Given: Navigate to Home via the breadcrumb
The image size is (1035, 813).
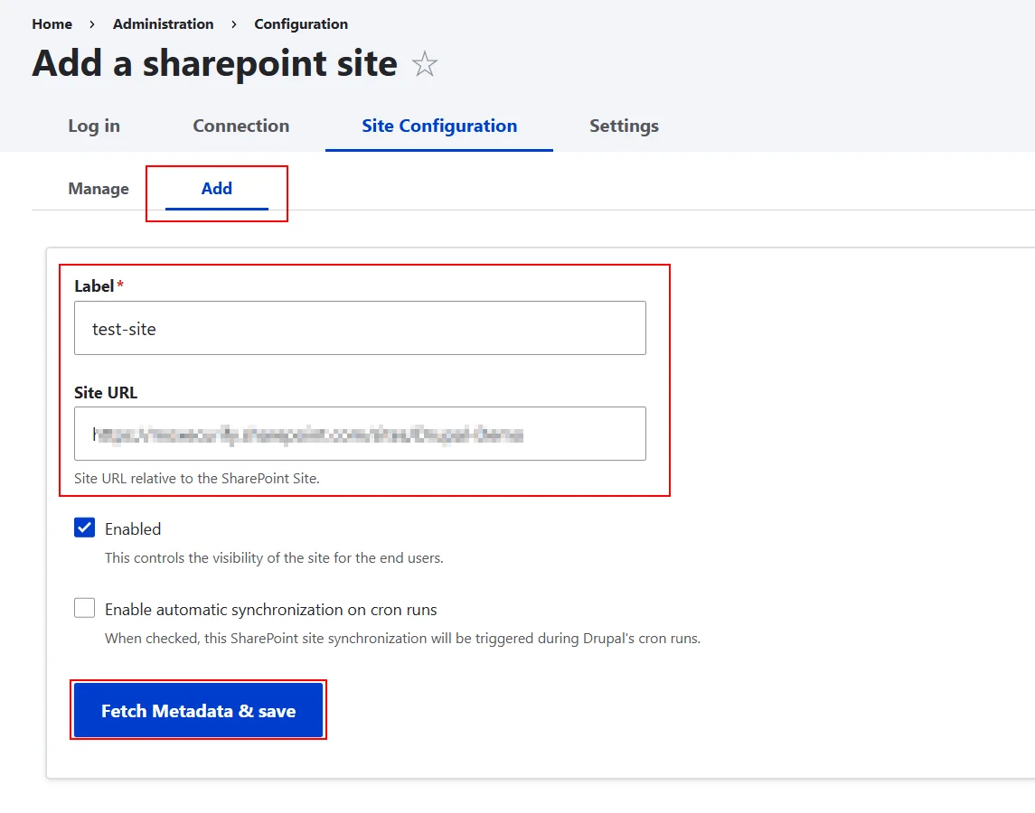Looking at the screenshot, I should [x=52, y=24].
